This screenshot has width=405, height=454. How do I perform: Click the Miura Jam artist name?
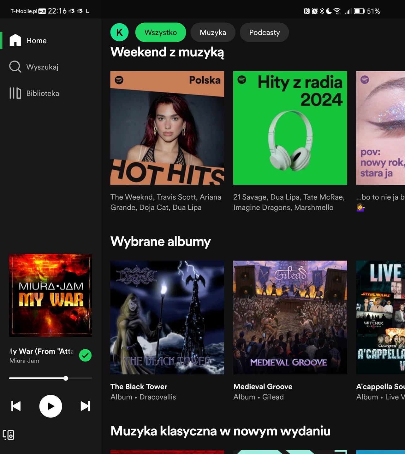pyautogui.click(x=24, y=361)
